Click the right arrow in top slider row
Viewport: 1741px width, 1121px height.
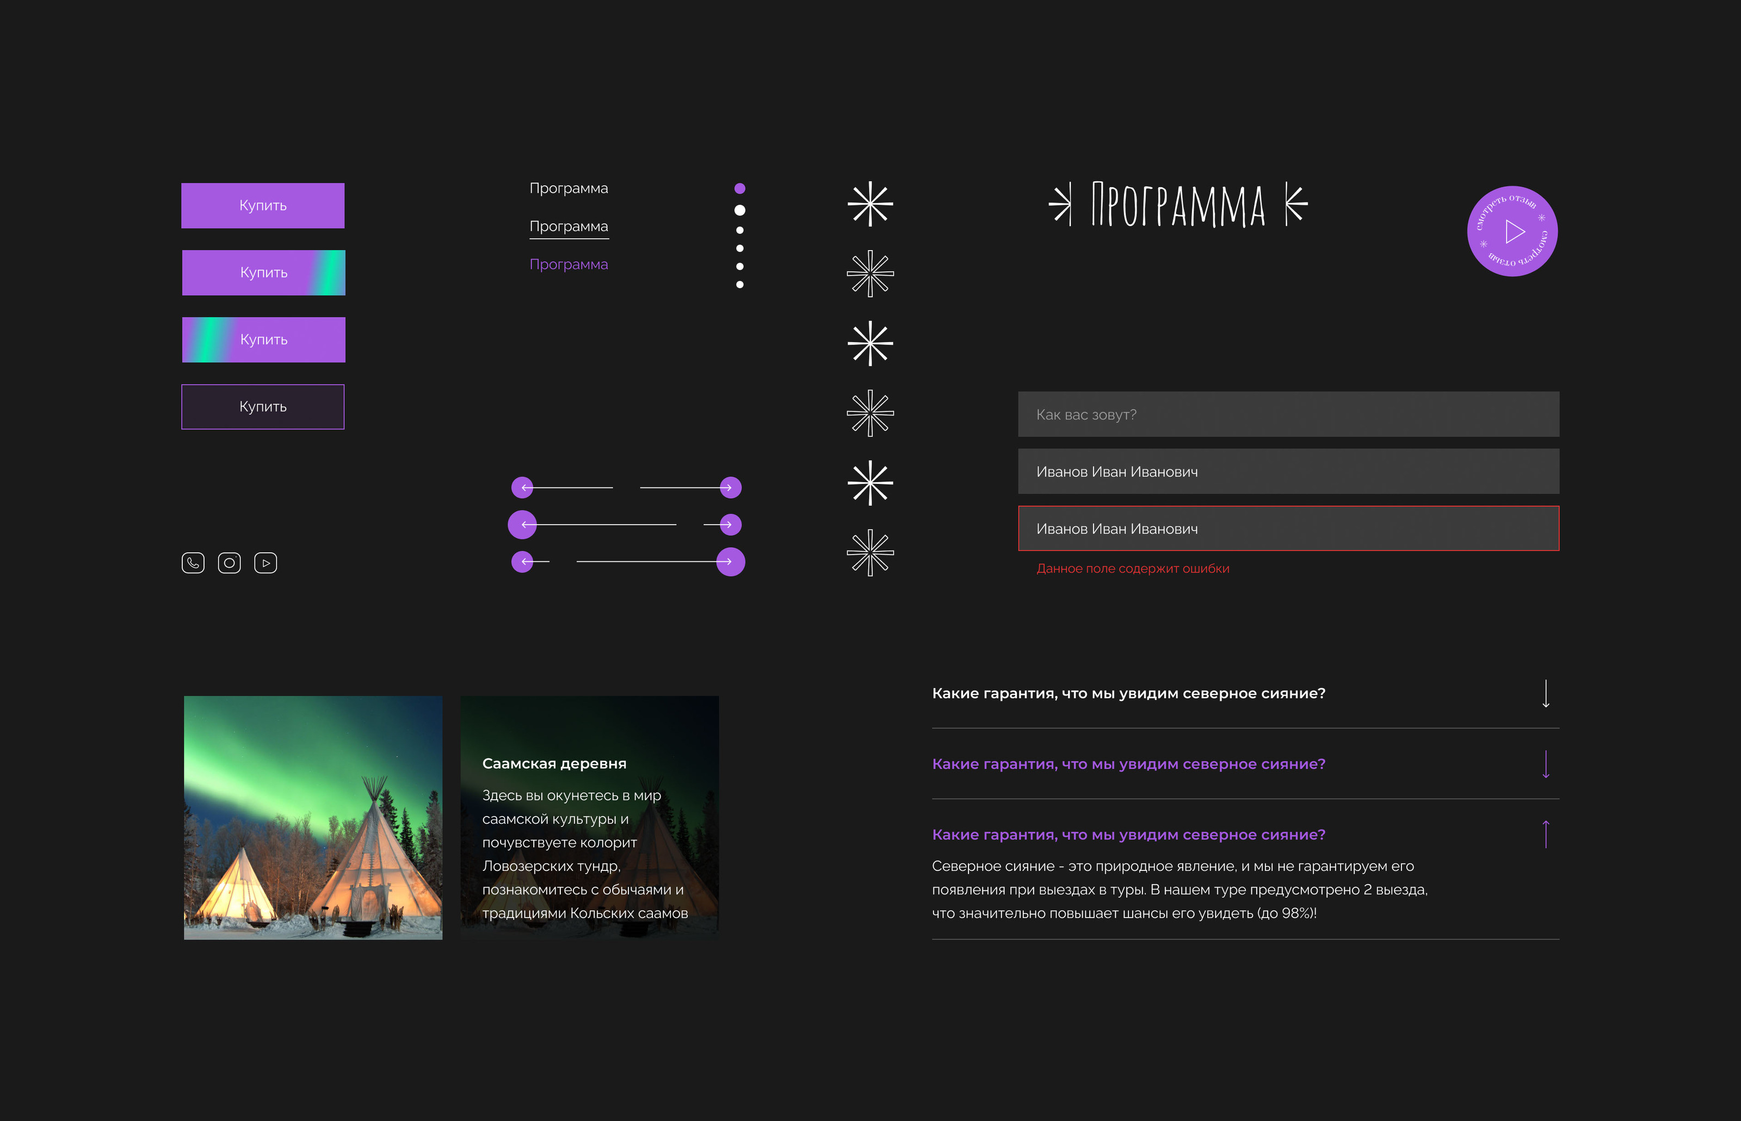pyautogui.click(x=730, y=488)
